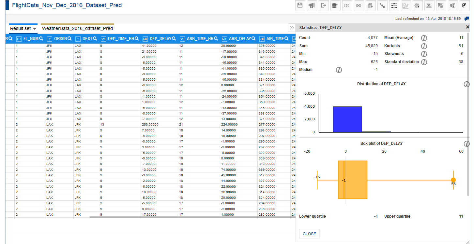
Task: Click the gear with play icon
Action: [x=417, y=6]
